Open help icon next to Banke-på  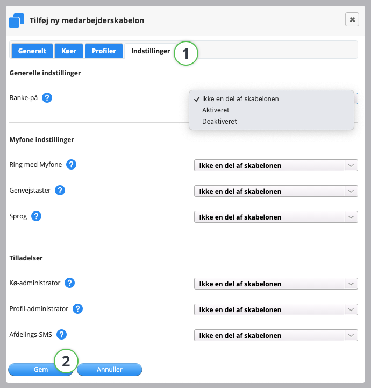coord(47,98)
